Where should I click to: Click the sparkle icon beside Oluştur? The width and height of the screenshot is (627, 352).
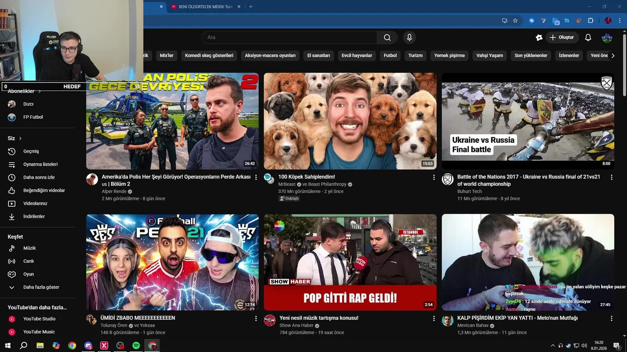[539, 38]
